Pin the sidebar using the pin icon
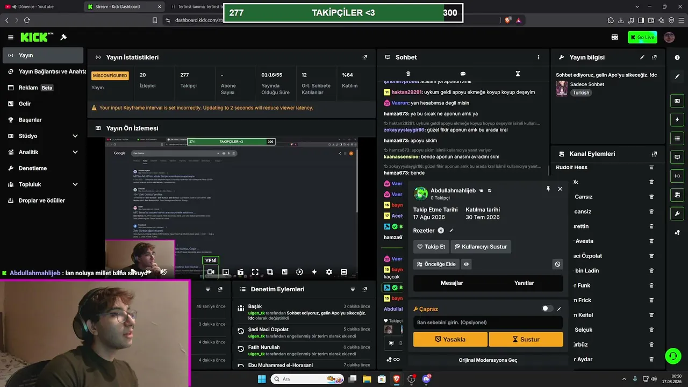This screenshot has width=688, height=387. point(63,38)
